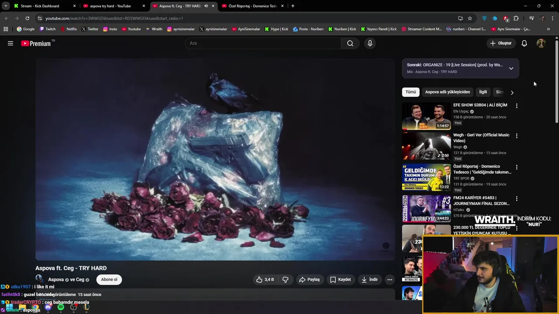Download the video with İndir
Viewport: 559px width, 314px height.
369,280
